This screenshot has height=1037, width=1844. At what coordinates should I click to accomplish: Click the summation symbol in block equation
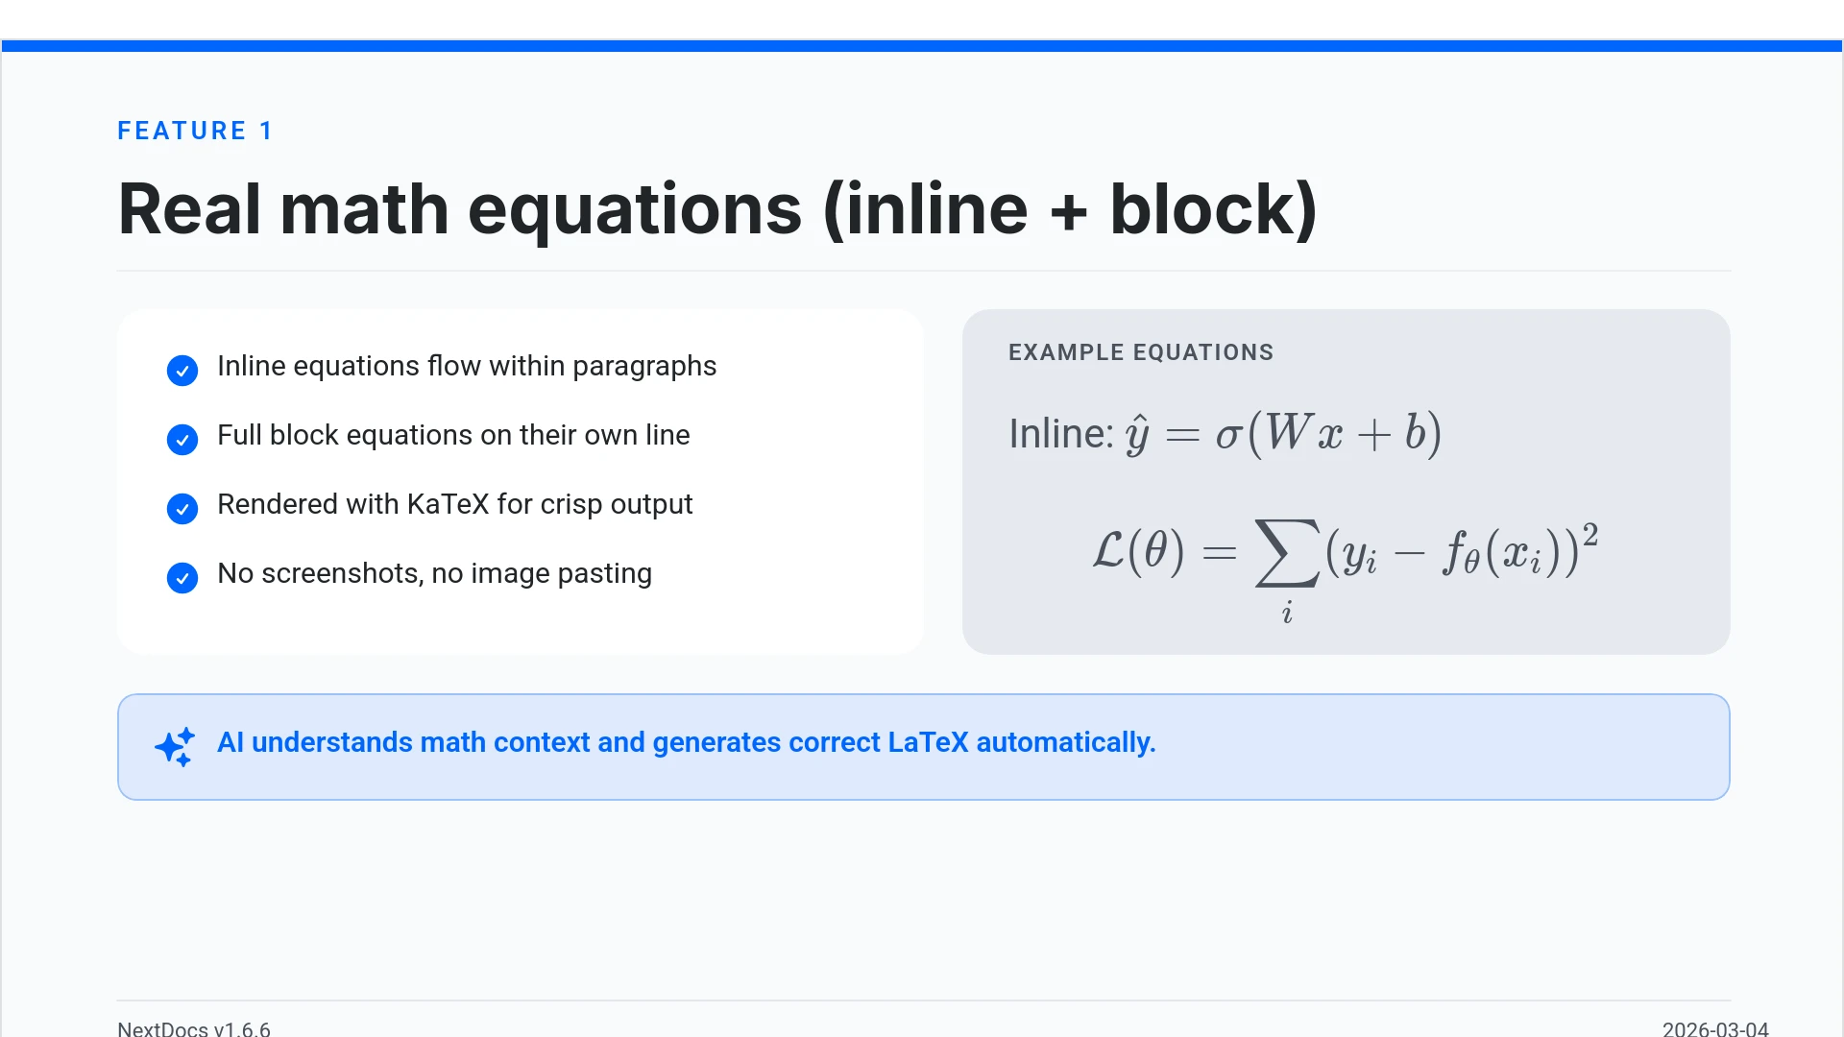click(x=1287, y=553)
